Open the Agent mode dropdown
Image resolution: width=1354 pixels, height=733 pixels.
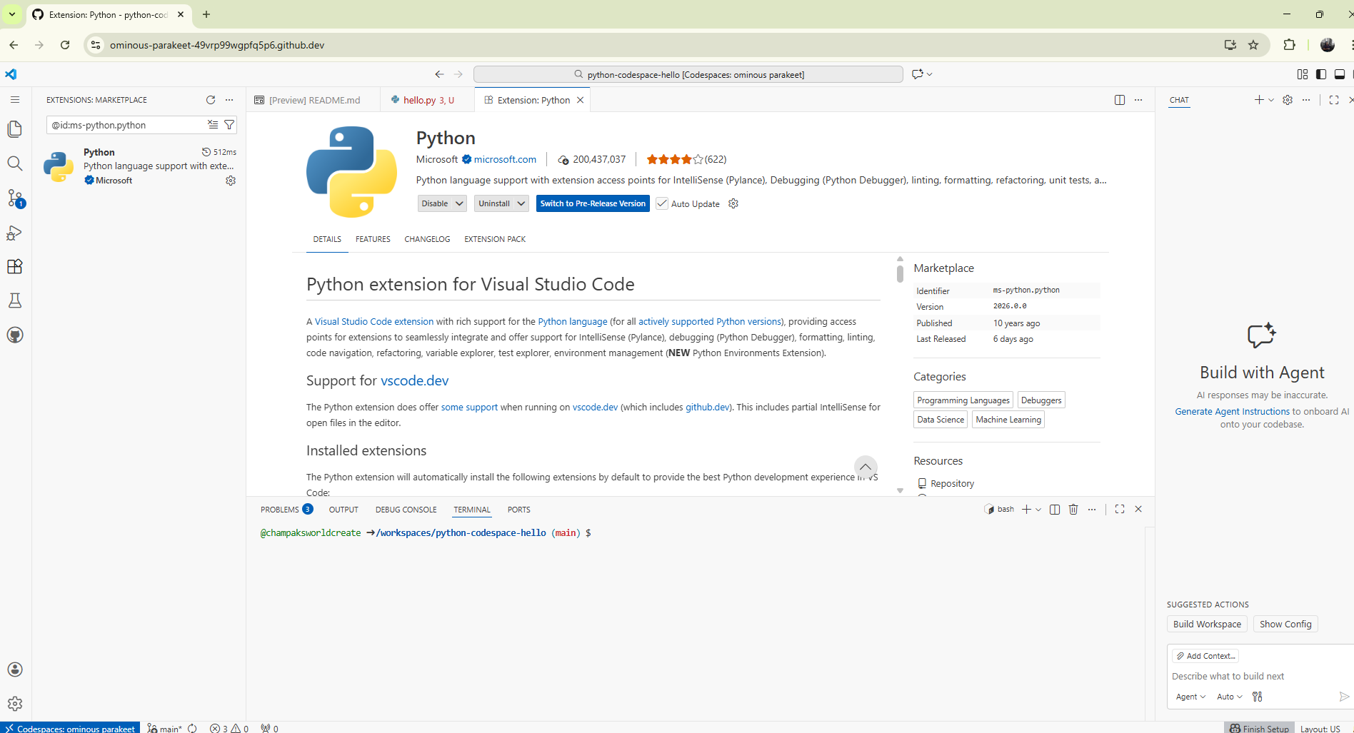1190,697
